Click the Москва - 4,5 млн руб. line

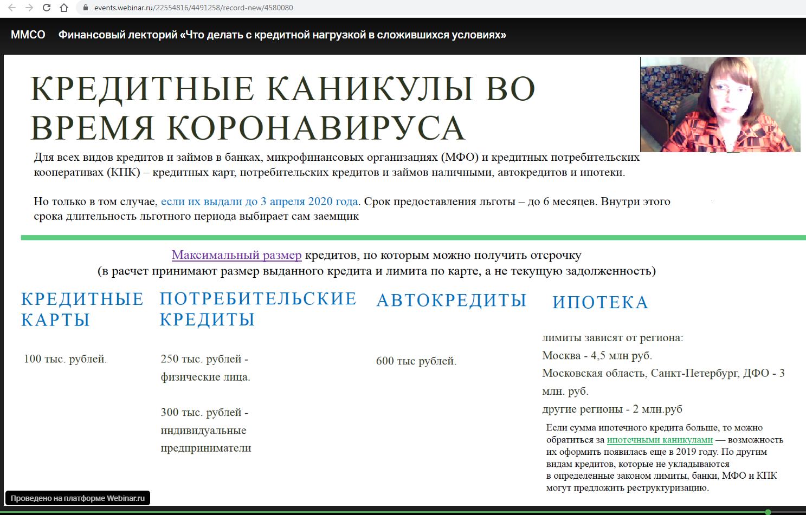coord(597,356)
